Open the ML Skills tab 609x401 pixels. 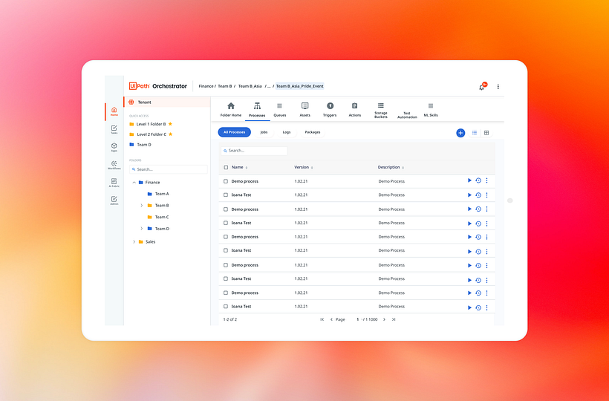(431, 110)
